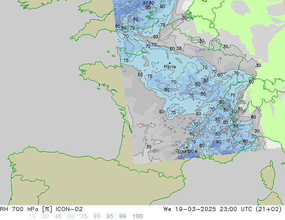The width and height of the screenshot is (285, 220).
Task: Select the legend value 100
Action: click(138, 216)
